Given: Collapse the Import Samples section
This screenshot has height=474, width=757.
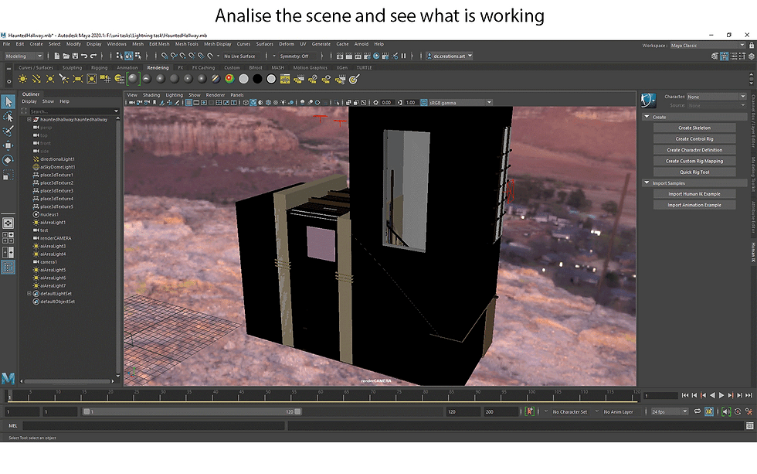Looking at the screenshot, I should [647, 183].
